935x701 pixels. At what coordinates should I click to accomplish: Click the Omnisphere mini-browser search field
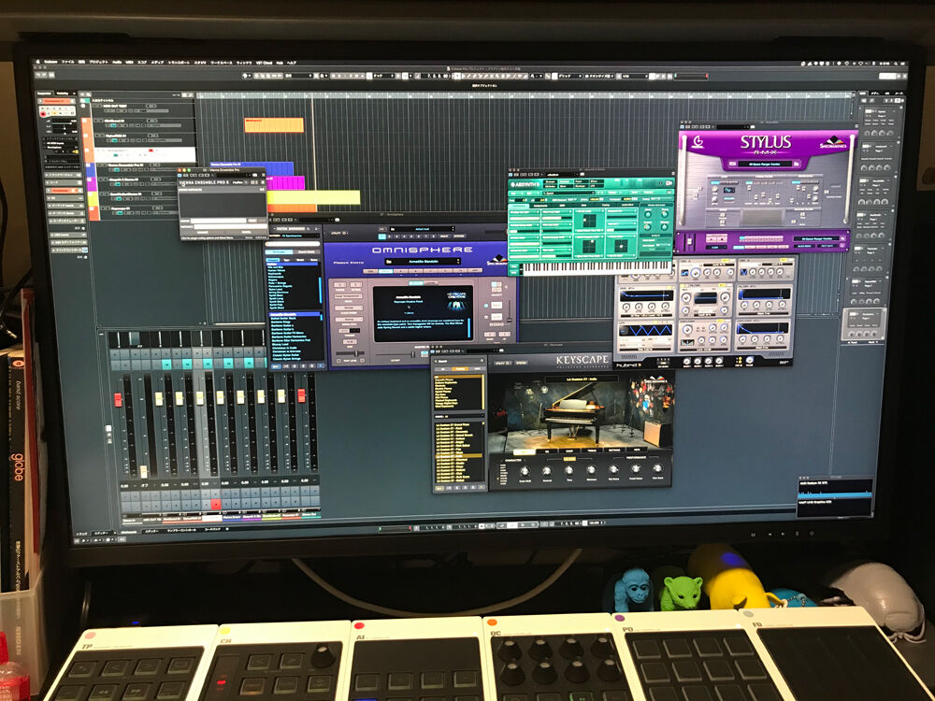[x=293, y=243]
